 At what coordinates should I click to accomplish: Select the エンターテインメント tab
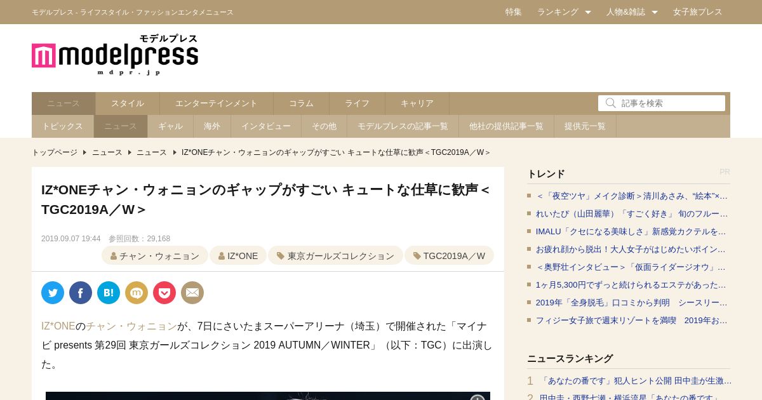tap(217, 103)
